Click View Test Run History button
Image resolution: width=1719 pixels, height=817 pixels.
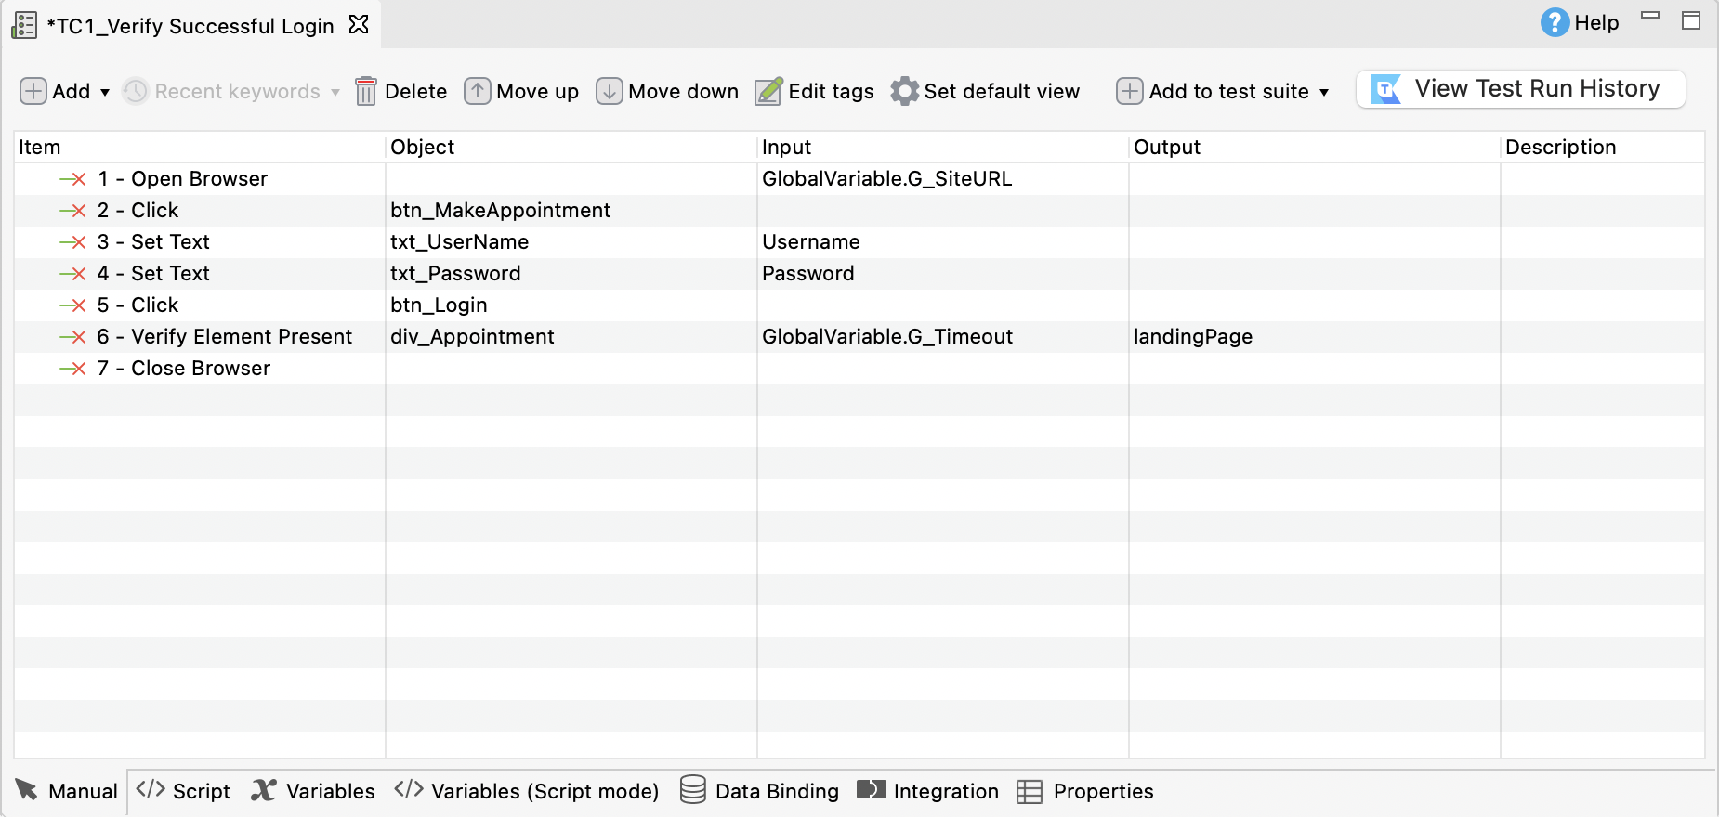(x=1520, y=89)
